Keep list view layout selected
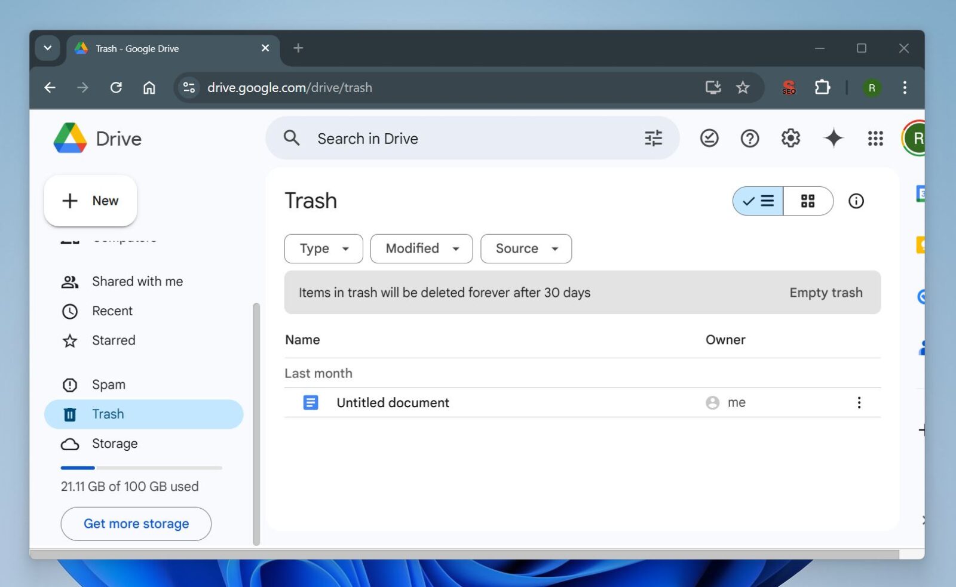This screenshot has width=956, height=587. 757,201
